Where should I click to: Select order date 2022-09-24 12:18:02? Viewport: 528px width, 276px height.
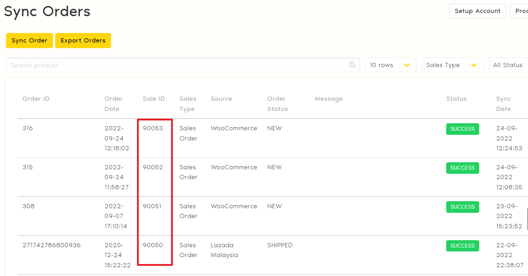pyautogui.click(x=117, y=138)
